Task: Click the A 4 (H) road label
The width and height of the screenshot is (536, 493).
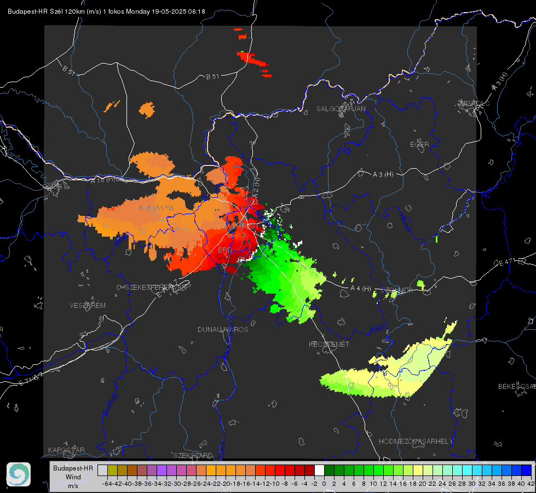Action: (361, 289)
